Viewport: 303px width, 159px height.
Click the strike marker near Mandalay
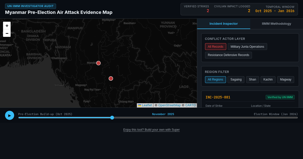click(x=98, y=63)
